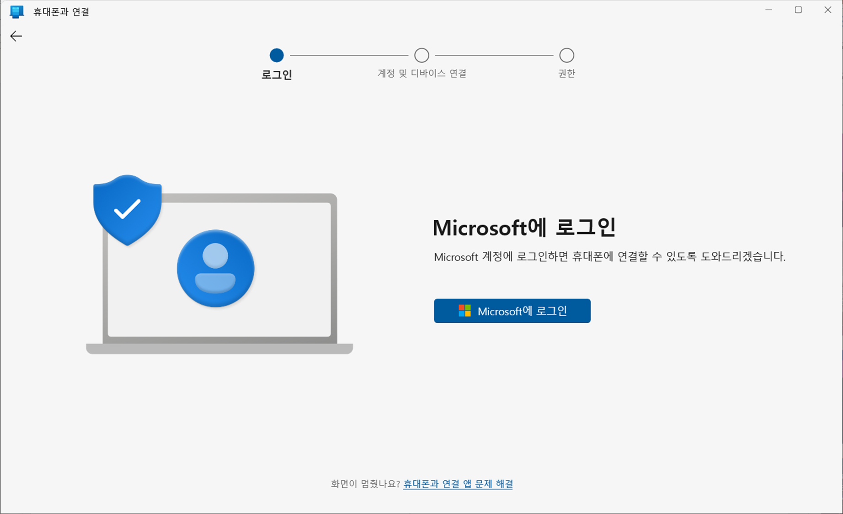
Task: Click the back arrow icon
Action: coord(16,36)
